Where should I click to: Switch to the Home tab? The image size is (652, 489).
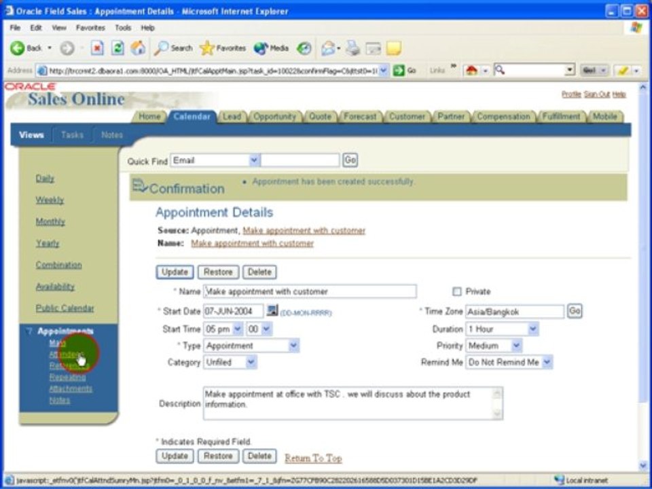click(149, 117)
